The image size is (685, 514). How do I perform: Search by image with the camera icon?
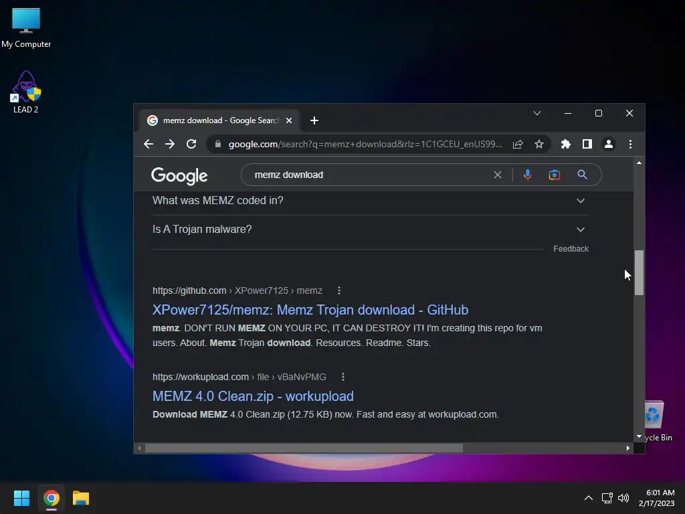coord(555,175)
